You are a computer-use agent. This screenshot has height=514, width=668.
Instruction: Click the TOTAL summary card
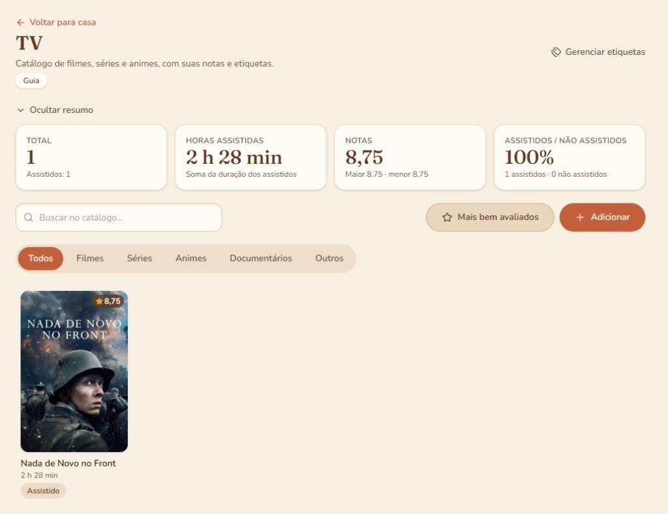(x=91, y=158)
